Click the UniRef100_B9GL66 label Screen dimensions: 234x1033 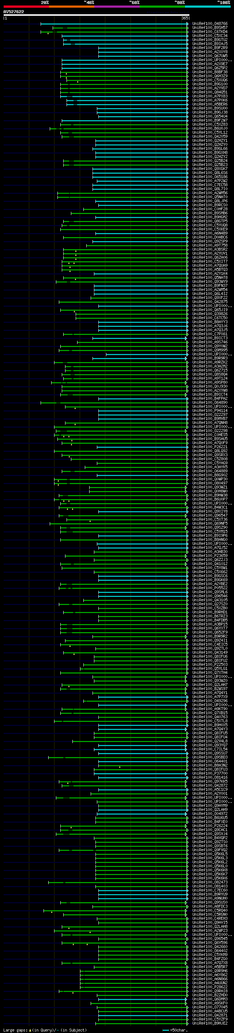[210, 149]
